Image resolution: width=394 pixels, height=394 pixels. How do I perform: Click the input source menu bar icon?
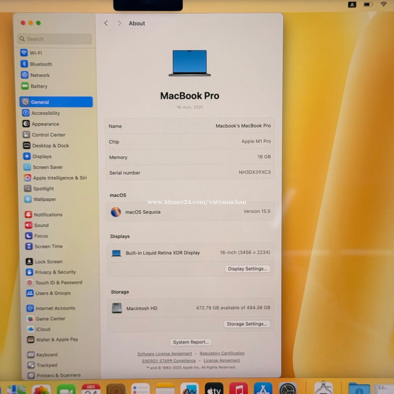coord(352,5)
